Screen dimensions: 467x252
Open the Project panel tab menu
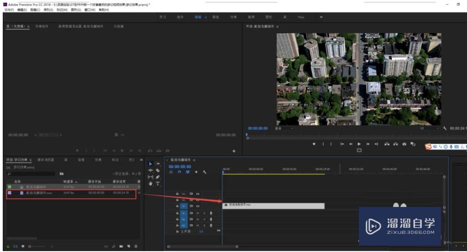pos(31,160)
